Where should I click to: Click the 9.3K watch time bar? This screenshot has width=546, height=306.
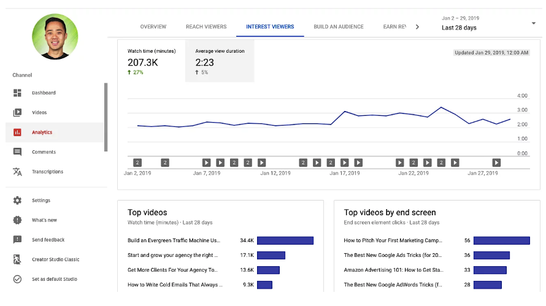point(264,285)
